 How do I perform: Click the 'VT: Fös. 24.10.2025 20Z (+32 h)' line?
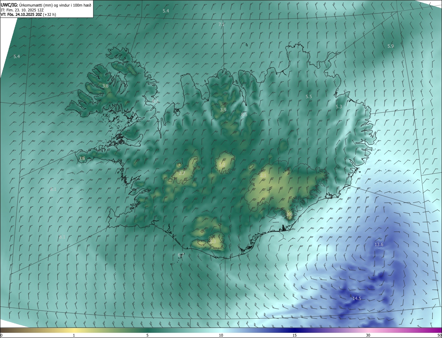(x=28, y=15)
